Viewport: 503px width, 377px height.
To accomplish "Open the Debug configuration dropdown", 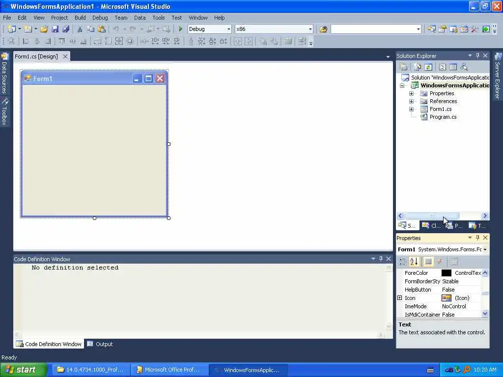I will click(229, 29).
